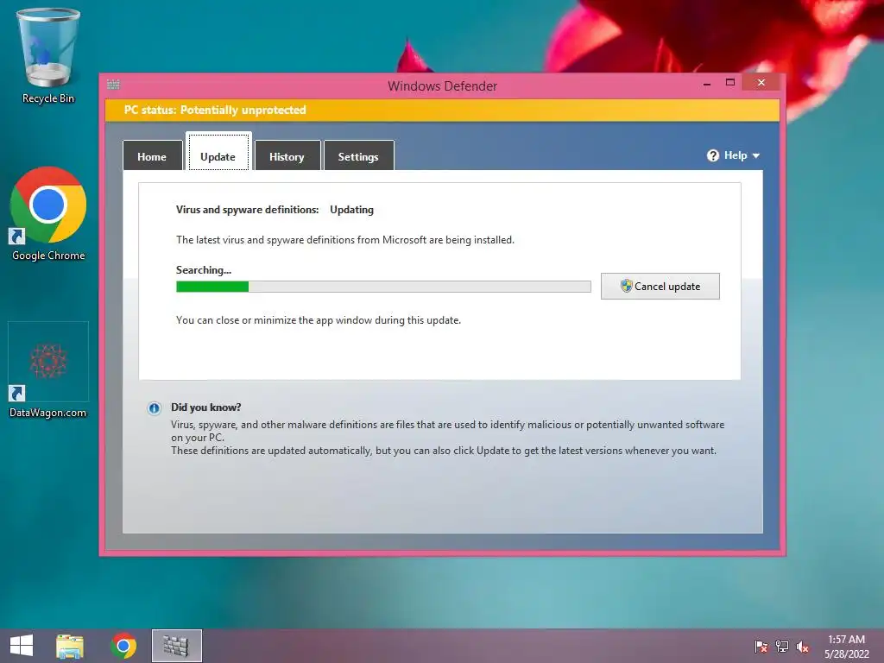Open the Action Center flag tray icon
884x663 pixels.
coord(761,647)
